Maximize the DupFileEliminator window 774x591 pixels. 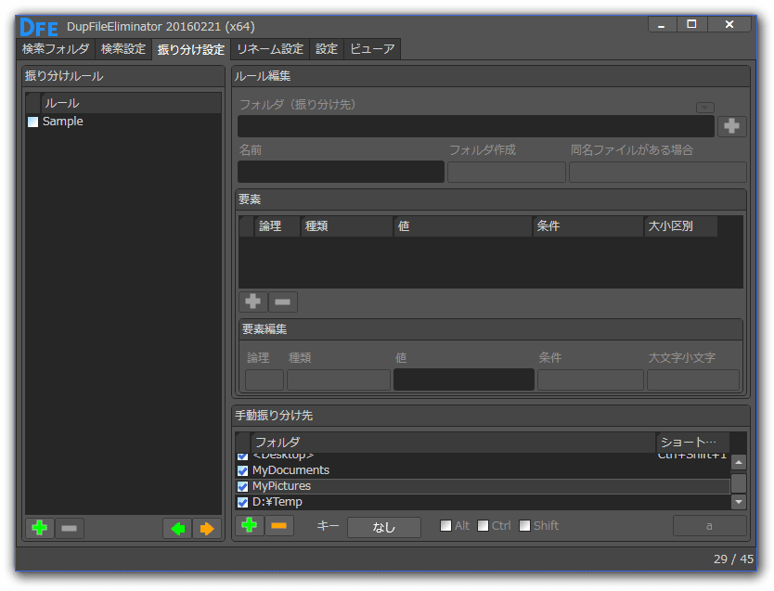691,25
